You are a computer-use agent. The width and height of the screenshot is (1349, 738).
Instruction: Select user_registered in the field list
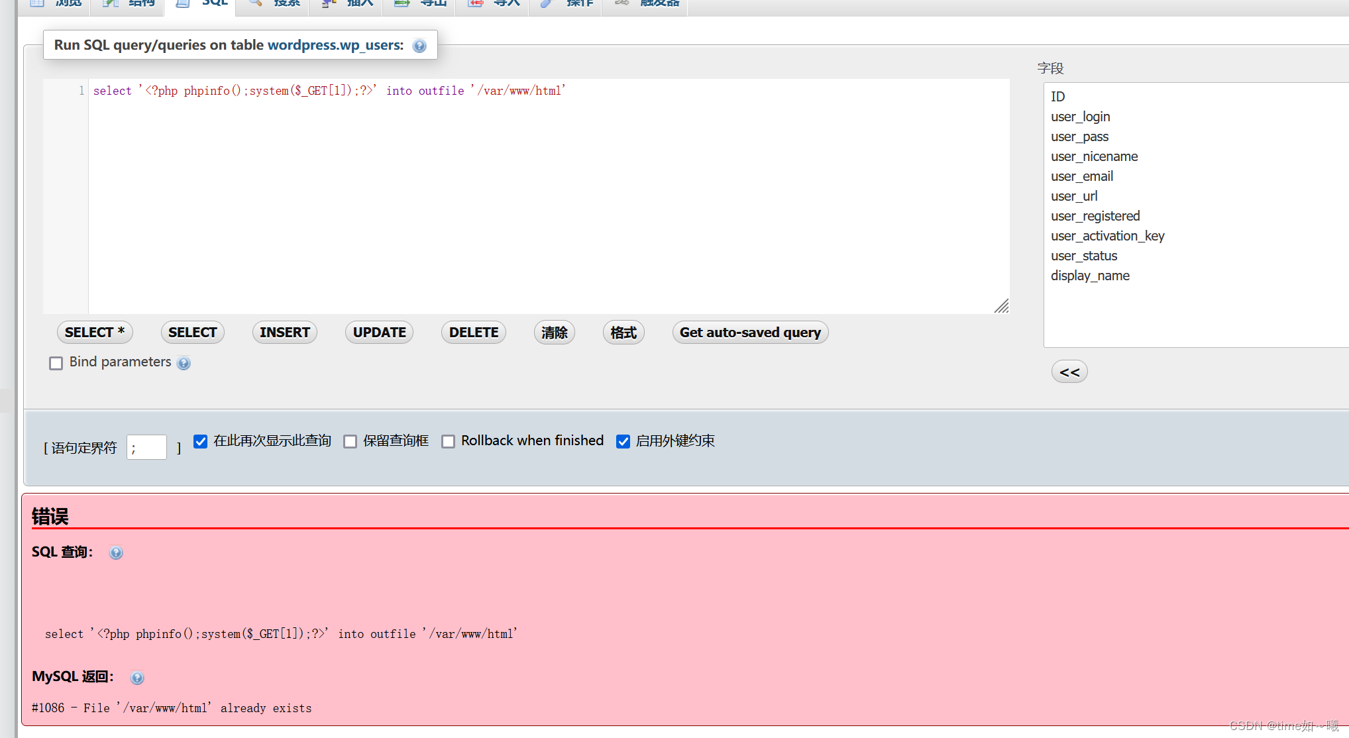[x=1196, y=216]
